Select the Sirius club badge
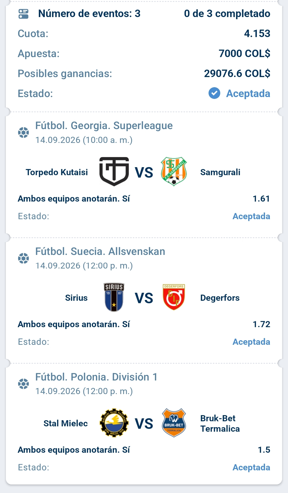Image resolution: width=288 pixels, height=493 pixels. tap(114, 297)
